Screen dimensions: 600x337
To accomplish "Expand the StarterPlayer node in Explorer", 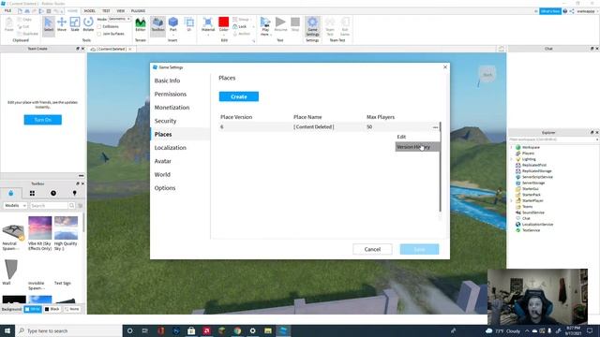I will pyautogui.click(x=512, y=200).
